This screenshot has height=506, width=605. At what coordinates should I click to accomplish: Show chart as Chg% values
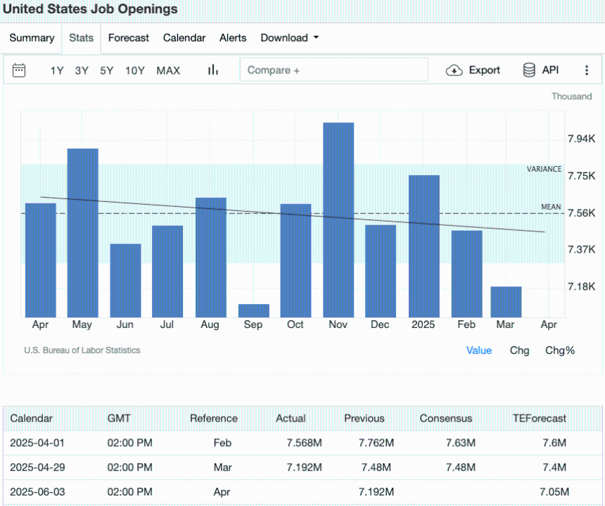click(560, 350)
